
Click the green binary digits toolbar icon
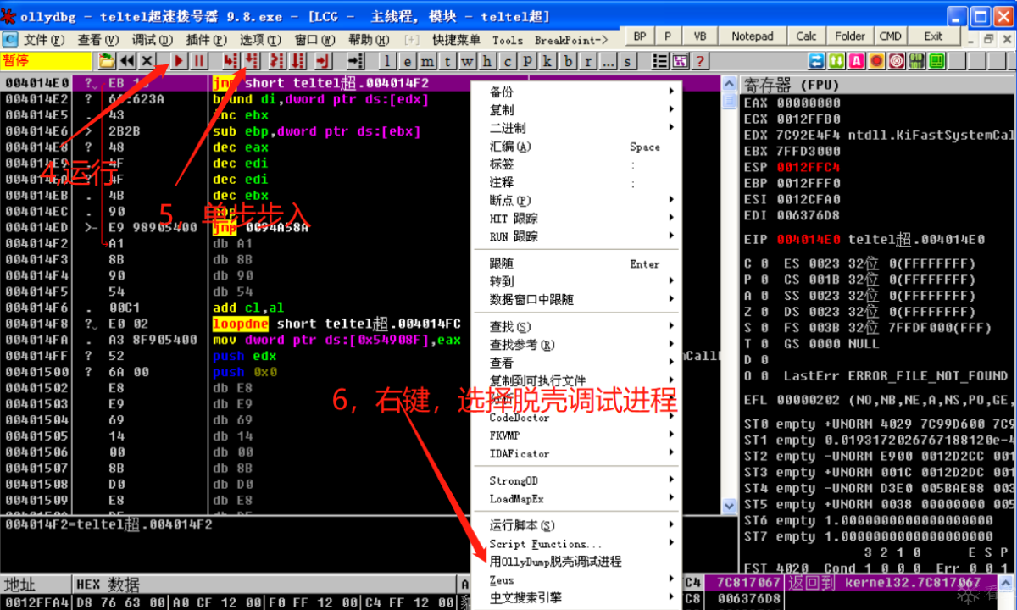pos(917,61)
